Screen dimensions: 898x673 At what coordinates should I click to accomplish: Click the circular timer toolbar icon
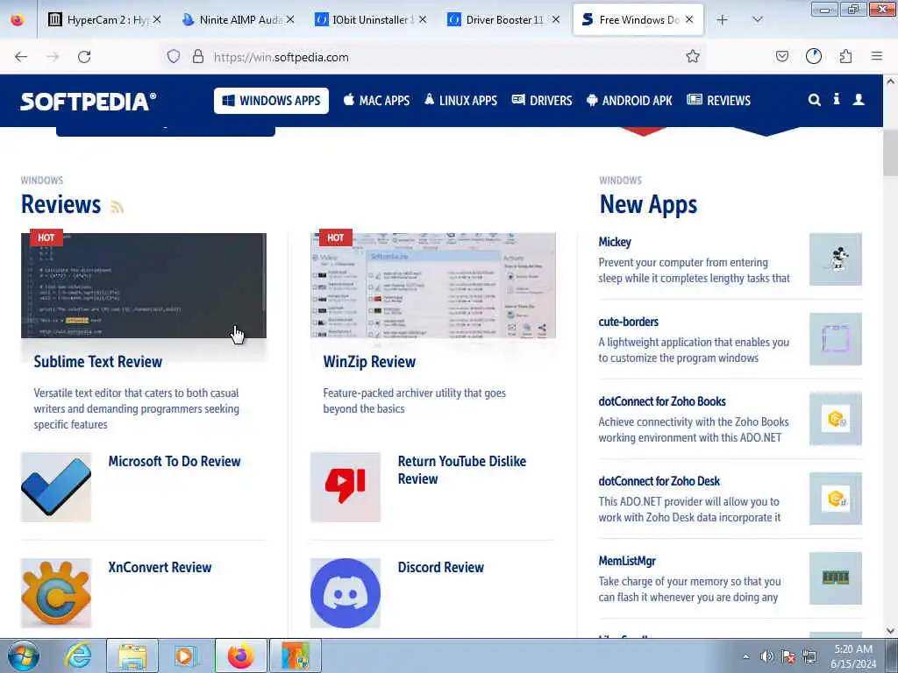click(813, 56)
